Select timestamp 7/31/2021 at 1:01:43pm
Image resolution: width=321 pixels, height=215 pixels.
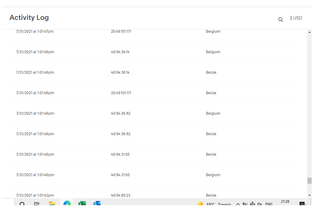tap(35, 195)
